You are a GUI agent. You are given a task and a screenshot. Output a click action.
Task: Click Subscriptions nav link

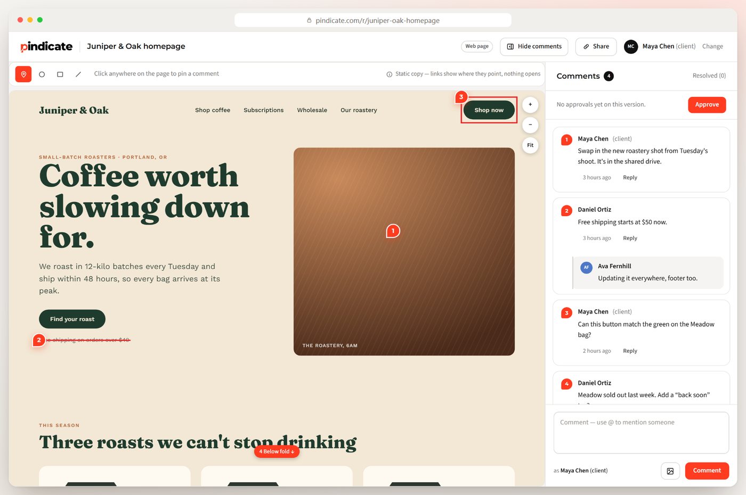(264, 111)
